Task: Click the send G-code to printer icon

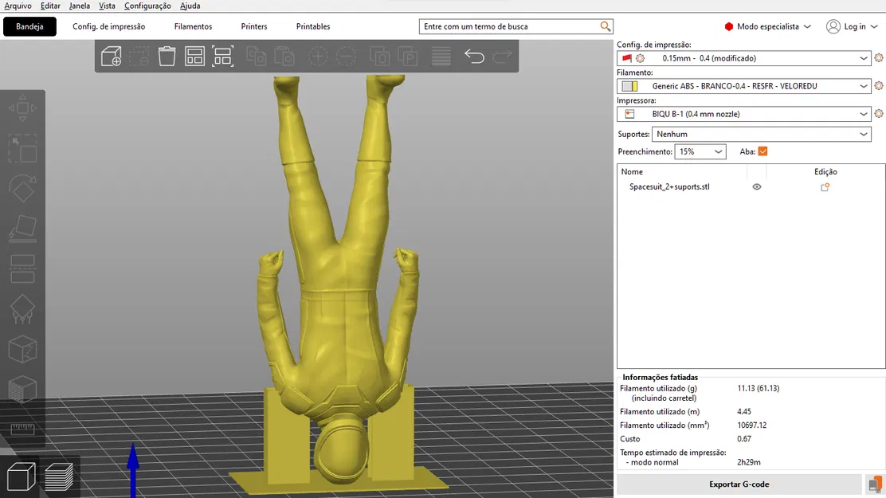Action: [875, 484]
